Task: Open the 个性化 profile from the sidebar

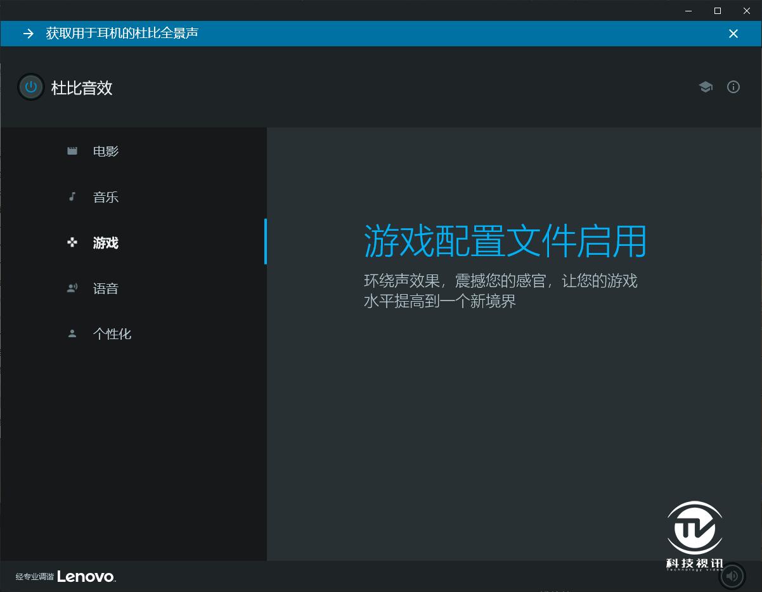Action: [x=112, y=334]
